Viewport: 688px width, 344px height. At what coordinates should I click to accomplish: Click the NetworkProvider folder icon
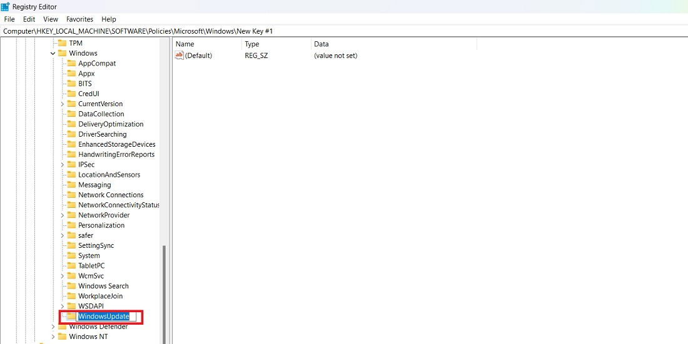[x=71, y=215]
